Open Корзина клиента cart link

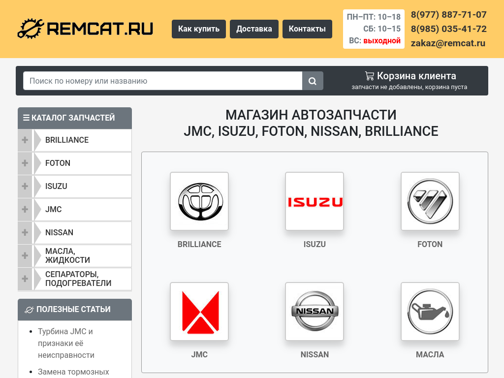tap(416, 76)
